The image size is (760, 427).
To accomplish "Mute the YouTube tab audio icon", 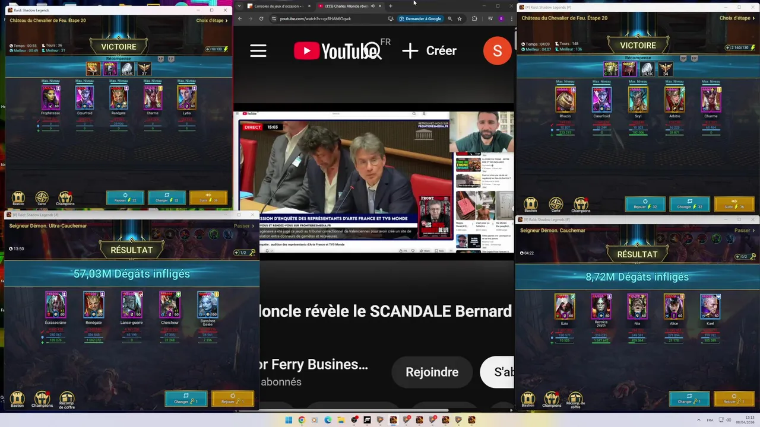I will (372, 6).
